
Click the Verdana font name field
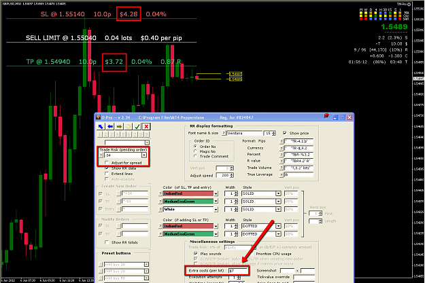[x=245, y=133]
